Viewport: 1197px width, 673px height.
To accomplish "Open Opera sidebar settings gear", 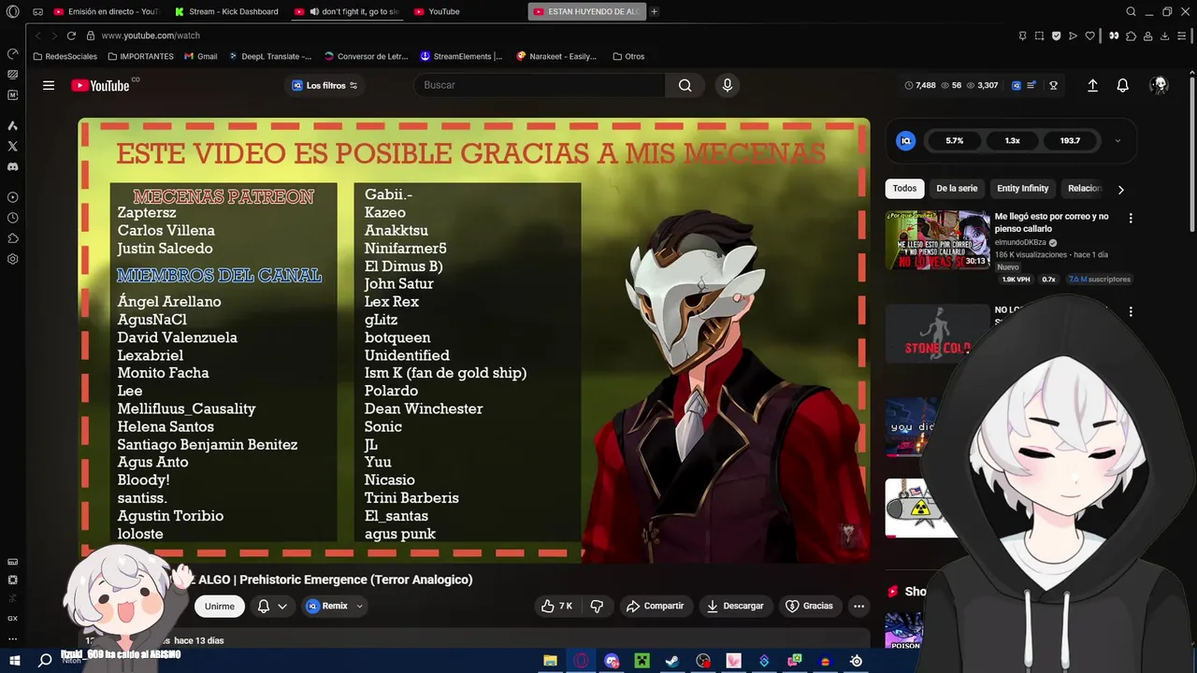I will tap(13, 259).
